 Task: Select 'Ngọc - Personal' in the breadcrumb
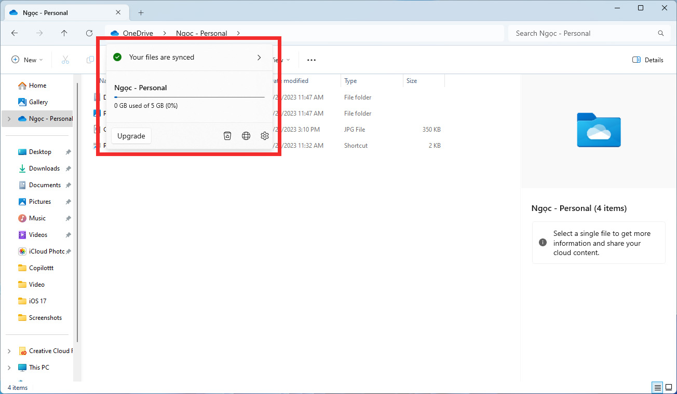click(x=201, y=33)
